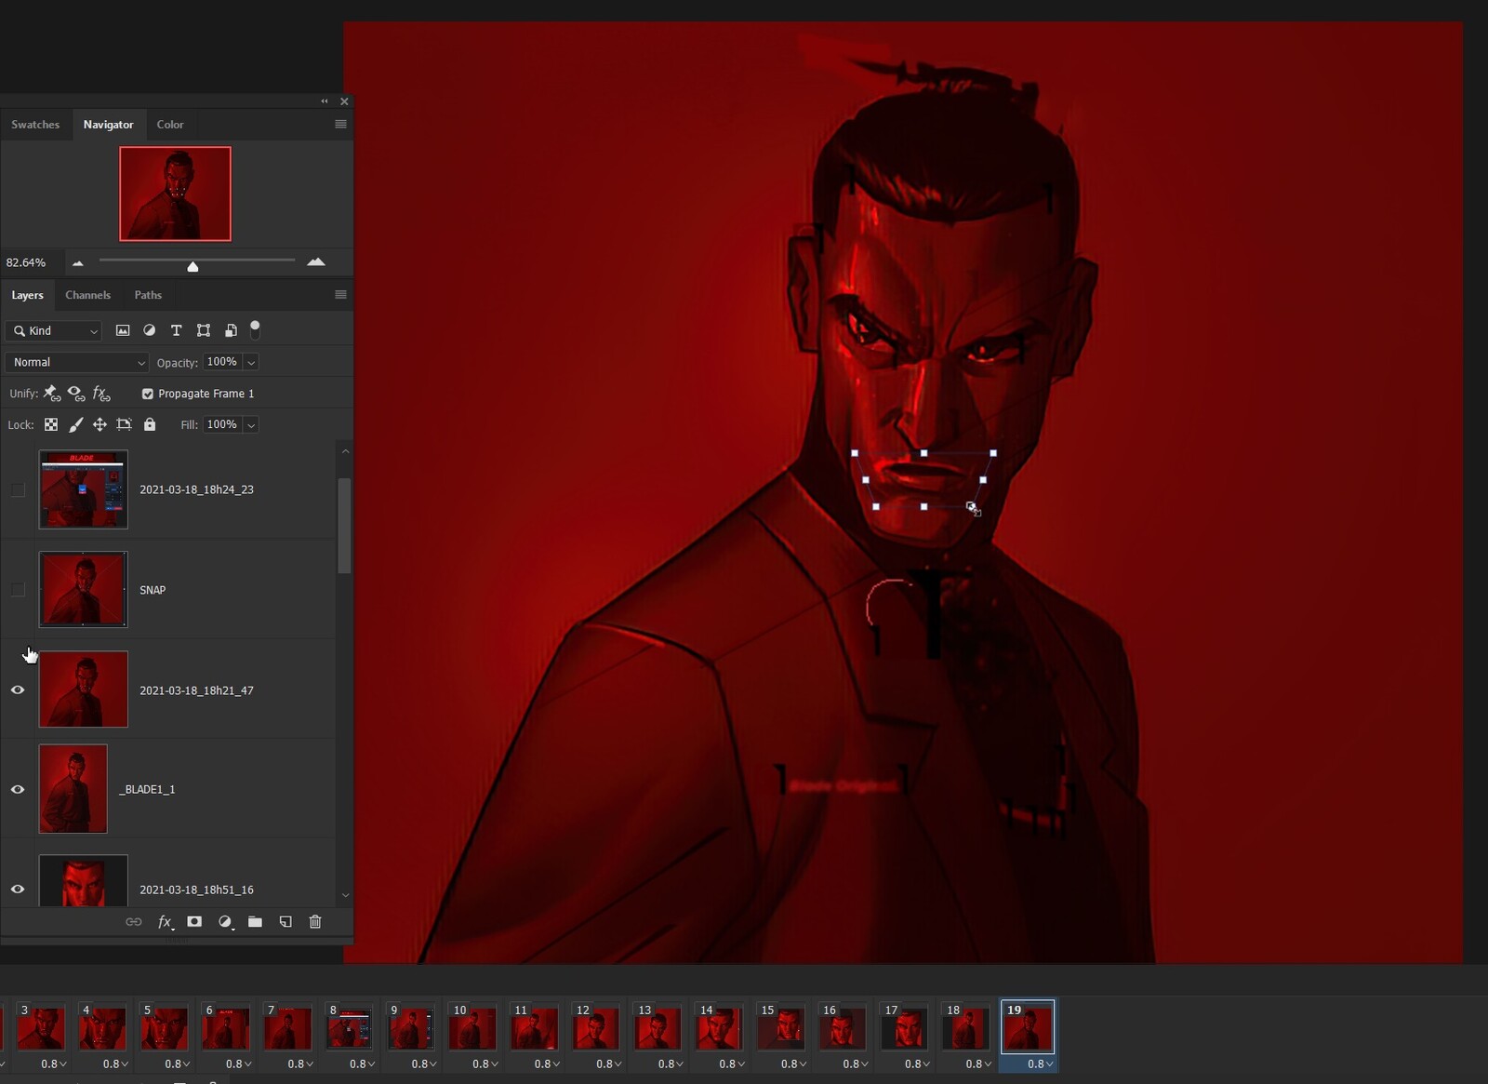The height and width of the screenshot is (1084, 1488).
Task: Click the Navigator zoom slider handle
Action: [193, 266]
